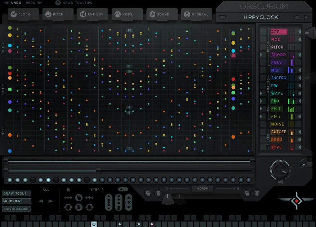Click the rotate clockwise modifier icon
This screenshot has height=227, width=316.
[x=89, y=207]
